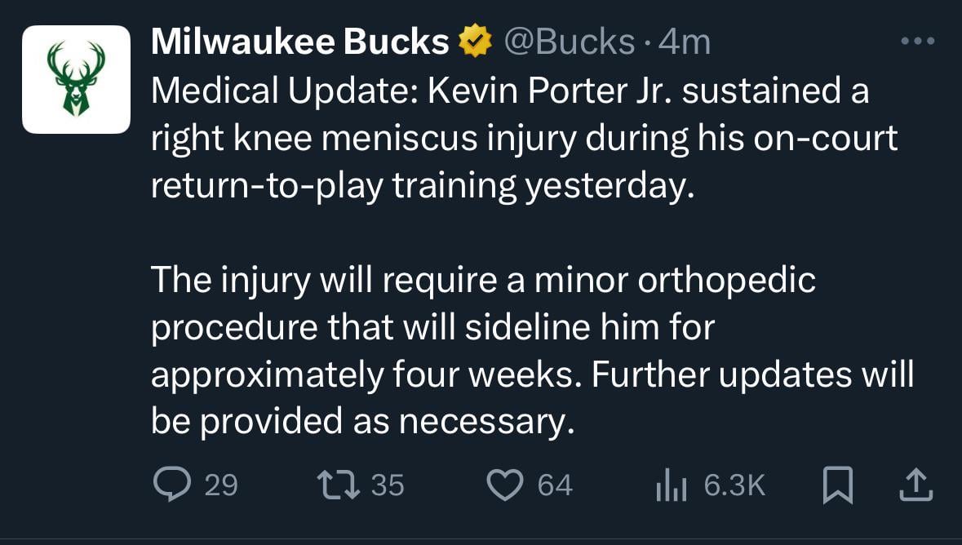This screenshot has height=545, width=962.
Task: Open the Milwaukee Bucks profile avatar
Action: (76, 79)
